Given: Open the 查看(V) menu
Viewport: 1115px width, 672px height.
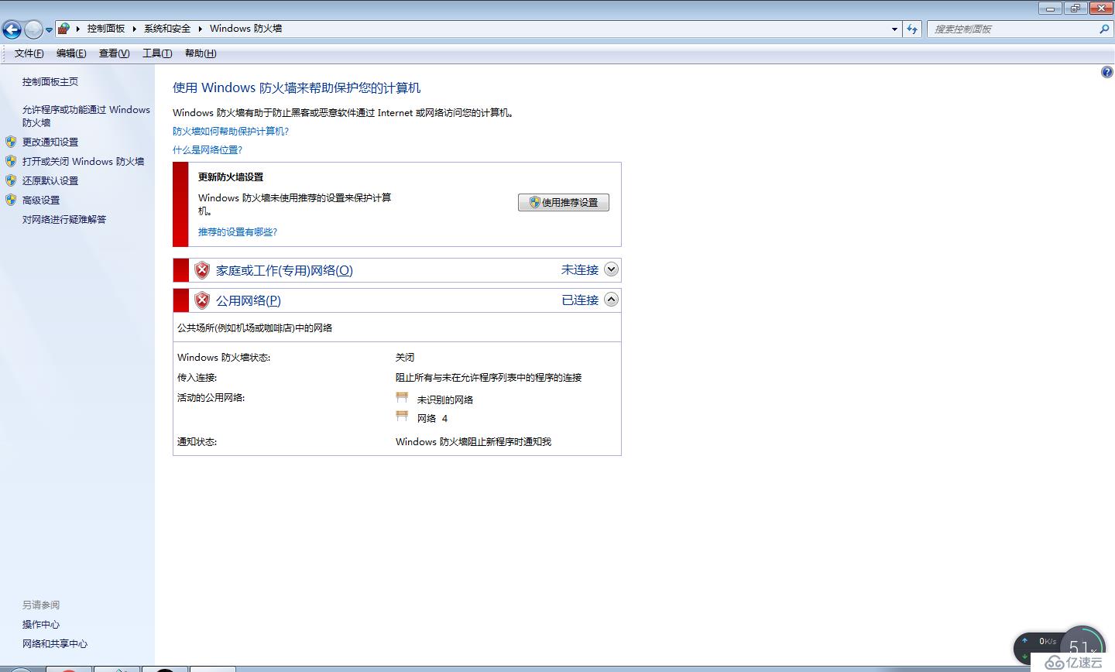Looking at the screenshot, I should [115, 53].
